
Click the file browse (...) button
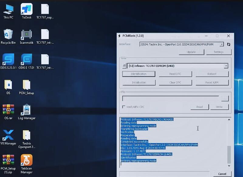point(225,98)
